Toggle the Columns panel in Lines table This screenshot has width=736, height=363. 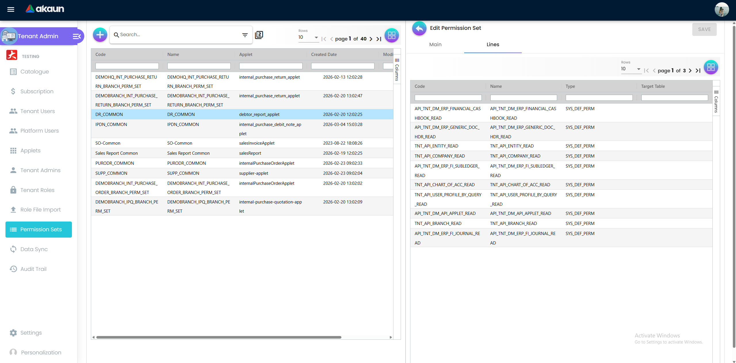[x=716, y=102]
